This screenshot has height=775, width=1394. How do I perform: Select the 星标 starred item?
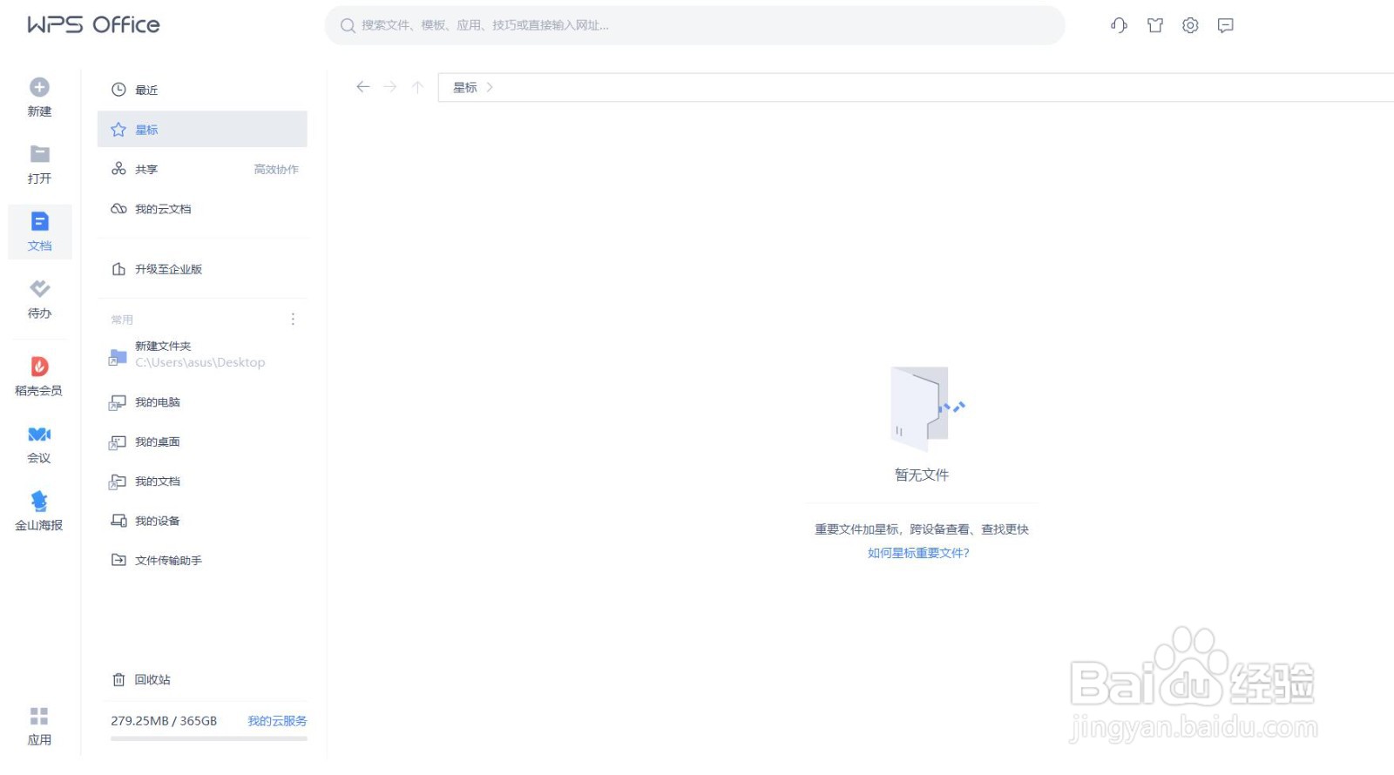coord(202,130)
